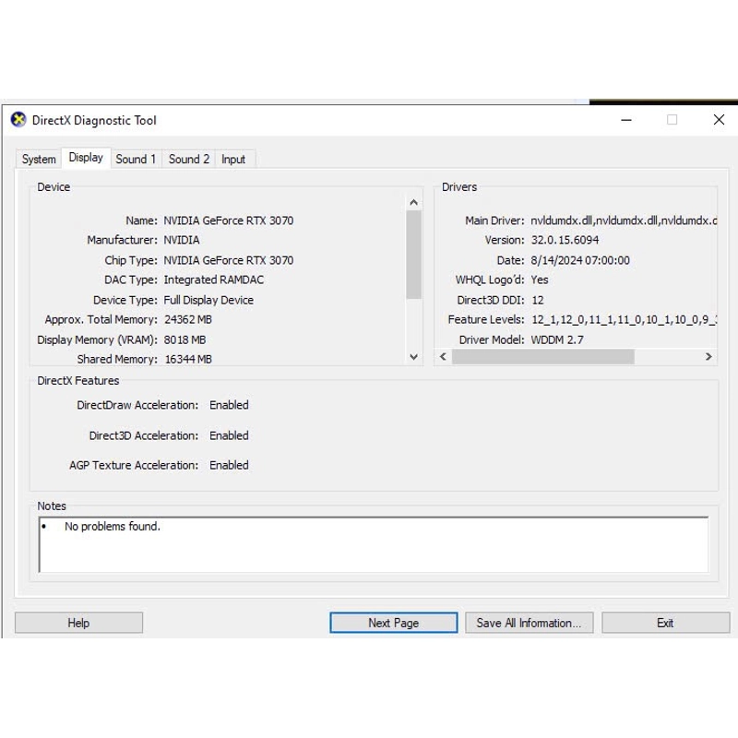Click the AGP Texture Acceleration Enabled value
The image size is (738, 738).
tap(229, 465)
